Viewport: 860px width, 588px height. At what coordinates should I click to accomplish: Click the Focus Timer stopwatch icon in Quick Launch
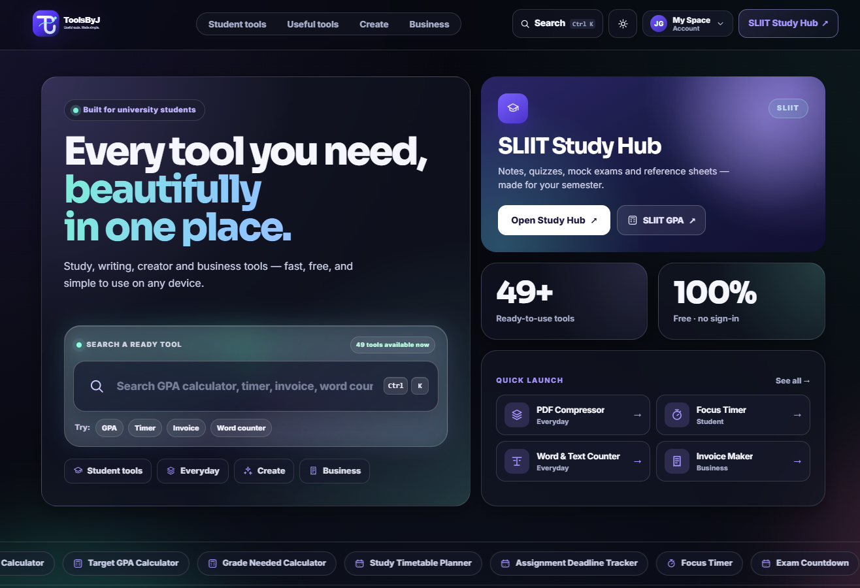[x=677, y=415]
